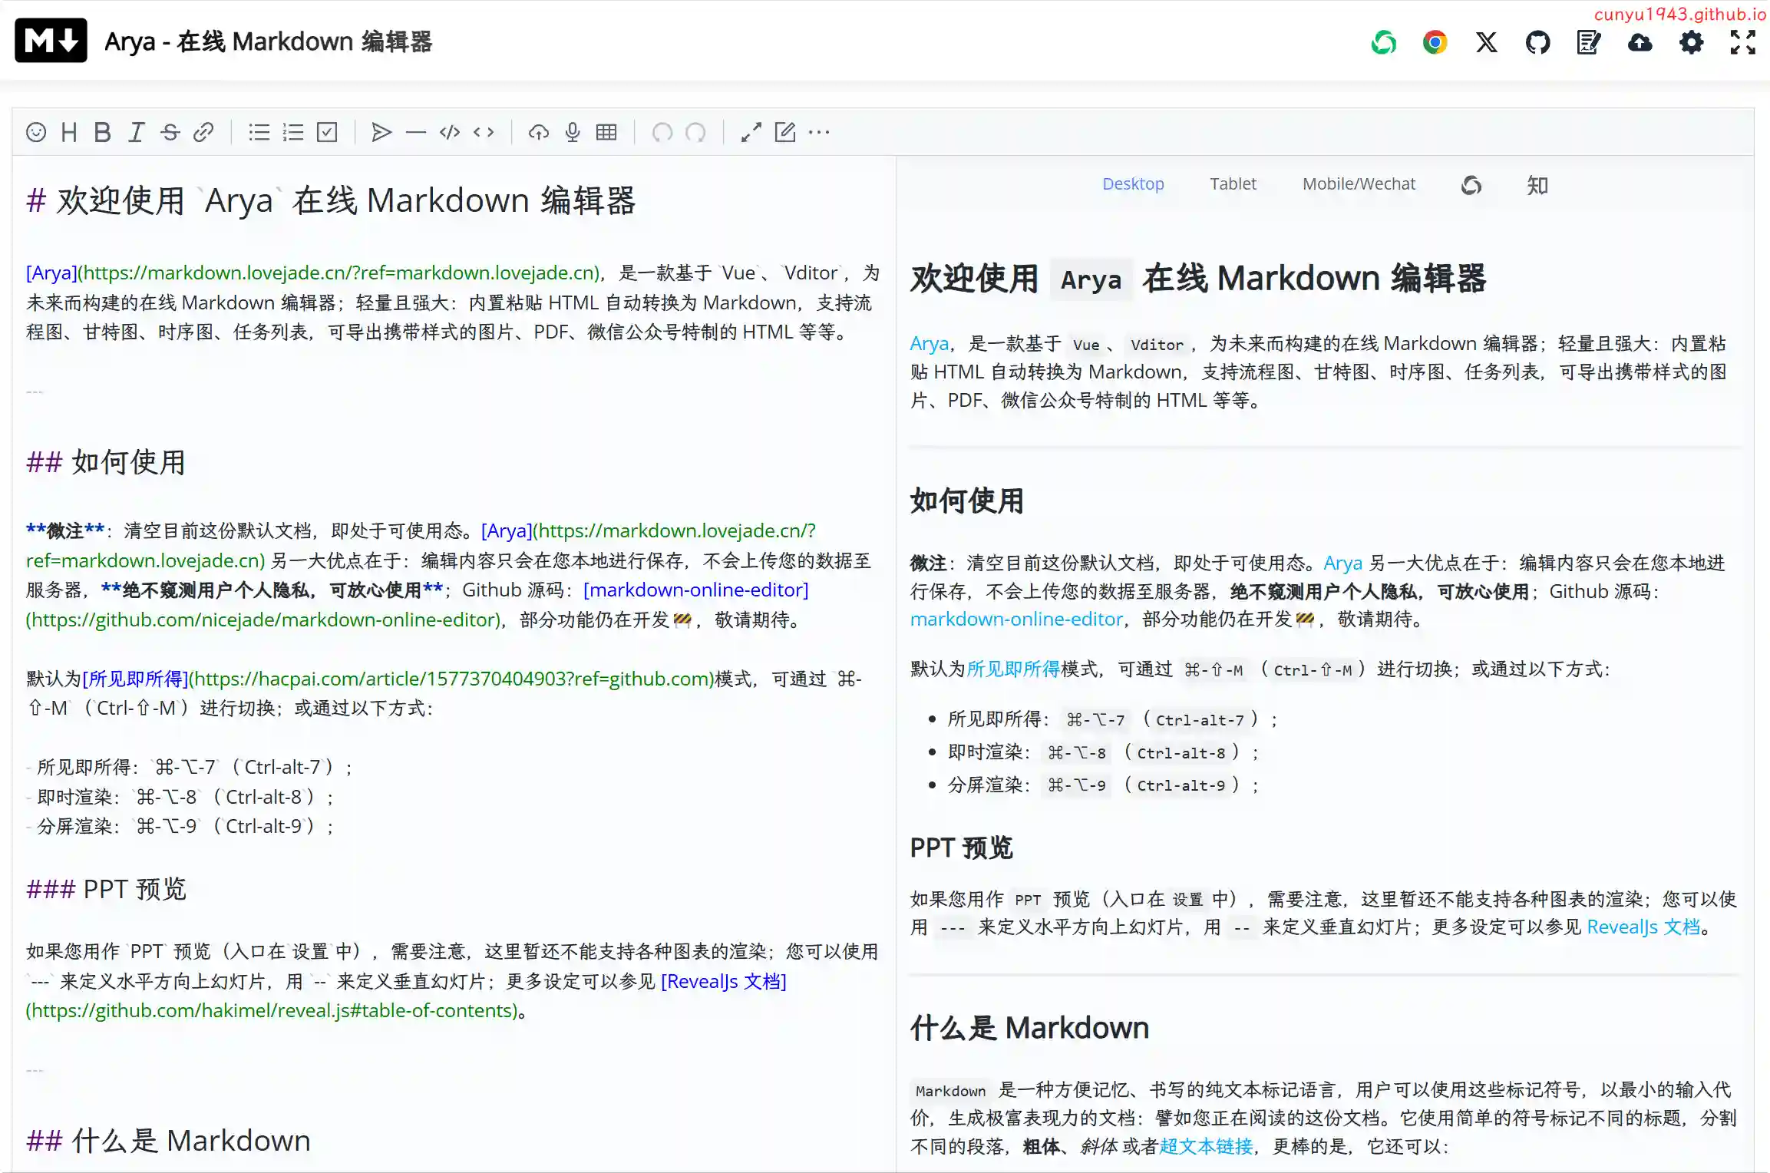Apply bold formatting from toolbar
Viewport: 1770px width, 1173px height.
tap(102, 132)
